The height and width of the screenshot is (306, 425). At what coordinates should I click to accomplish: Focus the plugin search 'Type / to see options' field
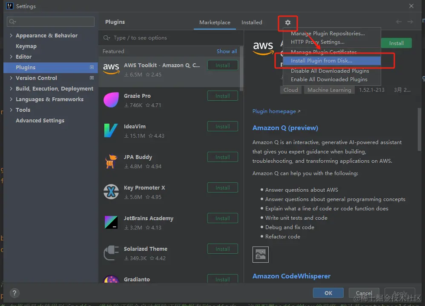(x=171, y=37)
